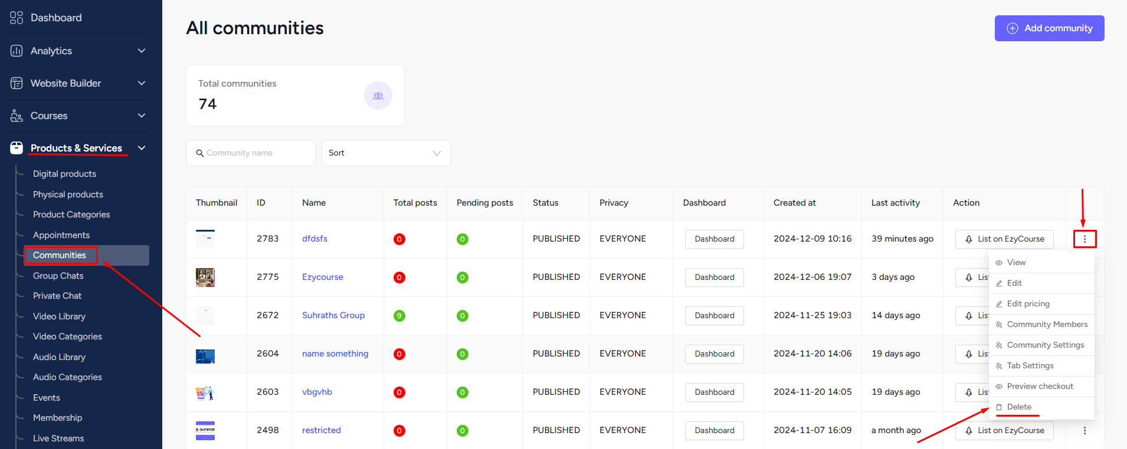
Task: Open the Suhraths Group link
Action: 333,315
